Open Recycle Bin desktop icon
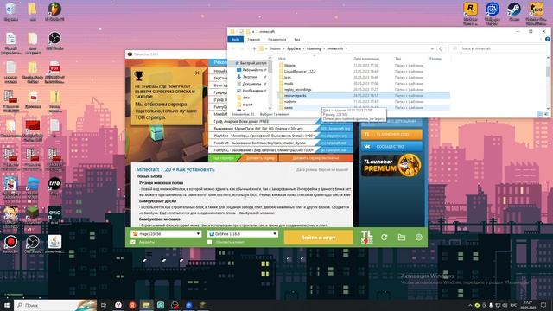 click(10, 11)
